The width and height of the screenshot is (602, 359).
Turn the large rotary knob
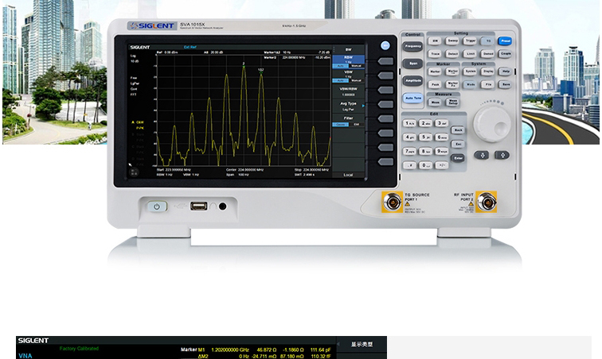491,126
